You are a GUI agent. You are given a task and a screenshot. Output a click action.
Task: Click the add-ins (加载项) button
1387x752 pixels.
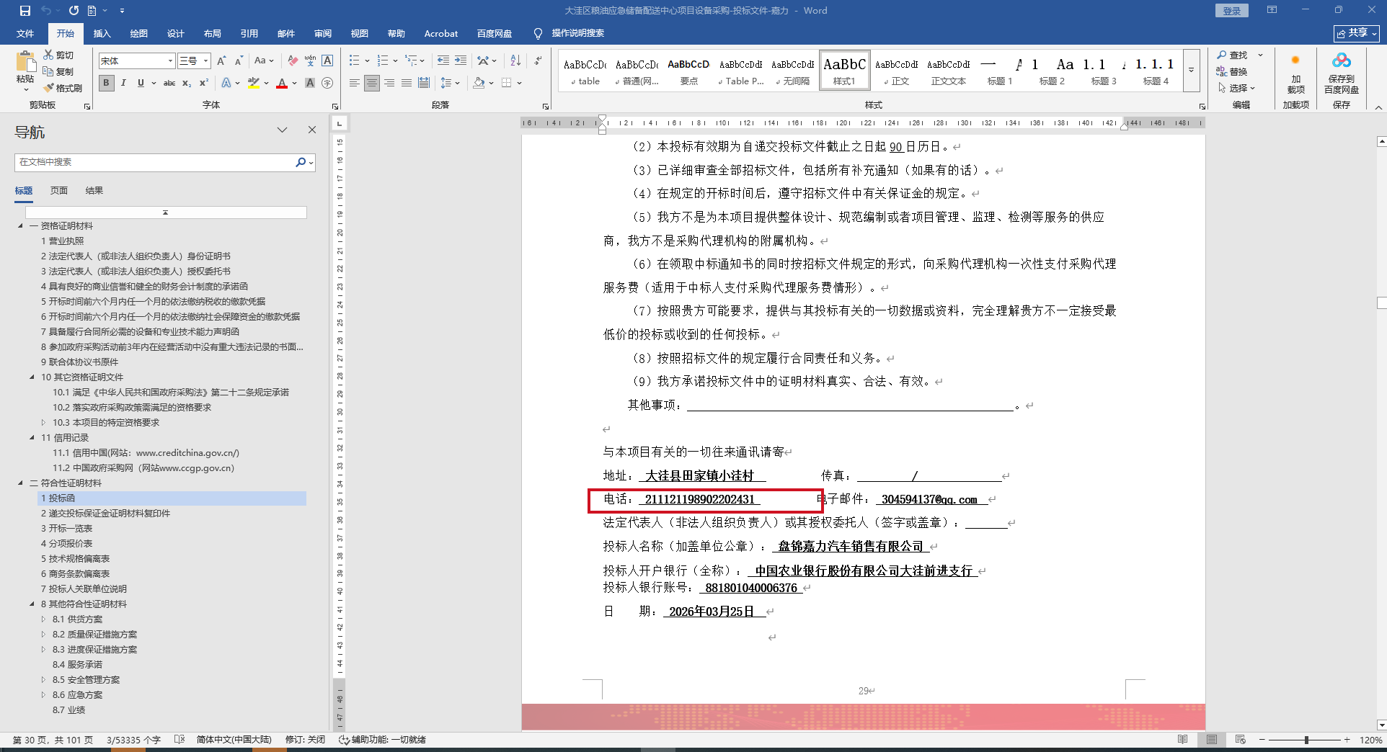[1296, 73]
